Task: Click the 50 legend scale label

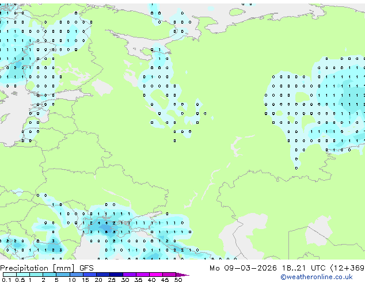Action: (x=178, y=280)
